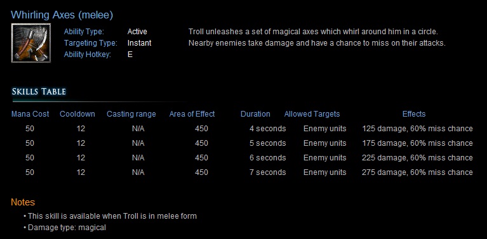
Task: Click the Cooldown column header
Action: 77,114
